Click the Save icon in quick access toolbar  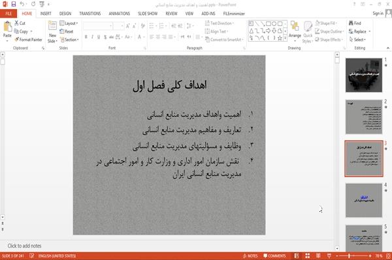[14, 4]
